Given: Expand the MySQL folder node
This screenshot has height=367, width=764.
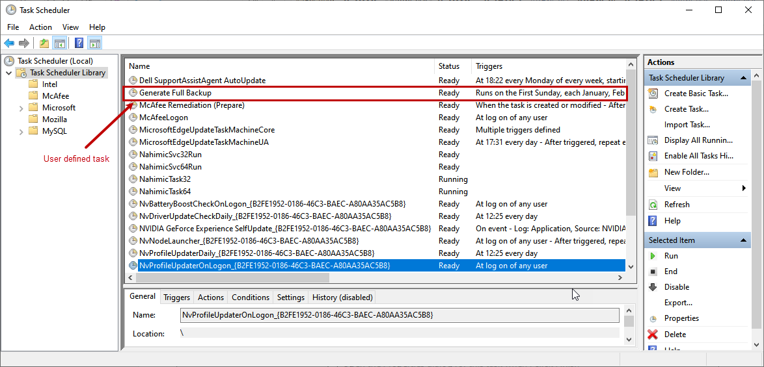Looking at the screenshot, I should coord(21,131).
